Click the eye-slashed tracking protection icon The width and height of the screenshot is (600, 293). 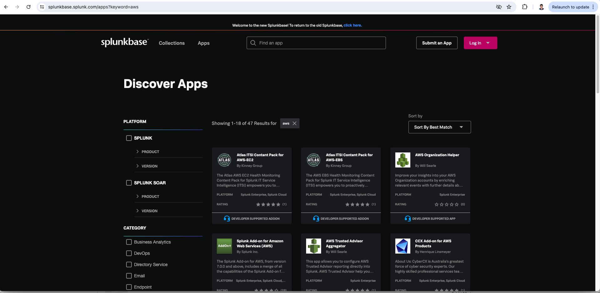click(499, 7)
